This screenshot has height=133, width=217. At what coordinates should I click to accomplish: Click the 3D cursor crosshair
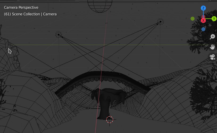point(110,119)
